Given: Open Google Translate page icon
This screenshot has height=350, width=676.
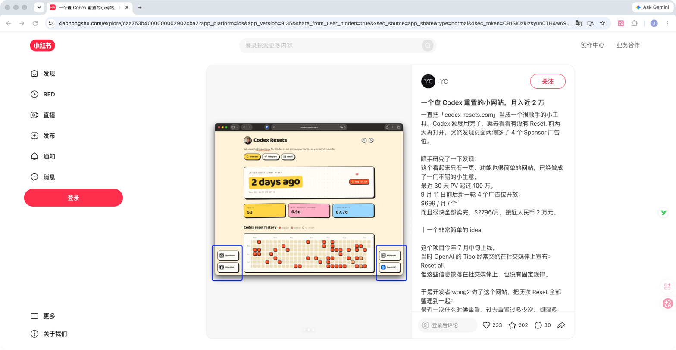Looking at the screenshot, I should point(579,23).
